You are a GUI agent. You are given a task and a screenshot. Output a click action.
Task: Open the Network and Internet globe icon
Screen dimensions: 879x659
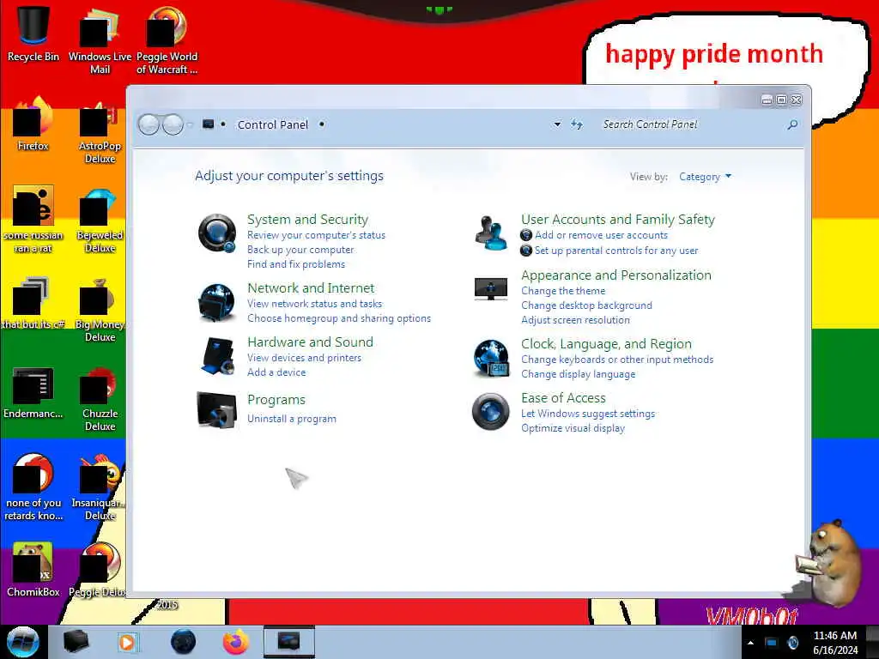[x=217, y=303]
